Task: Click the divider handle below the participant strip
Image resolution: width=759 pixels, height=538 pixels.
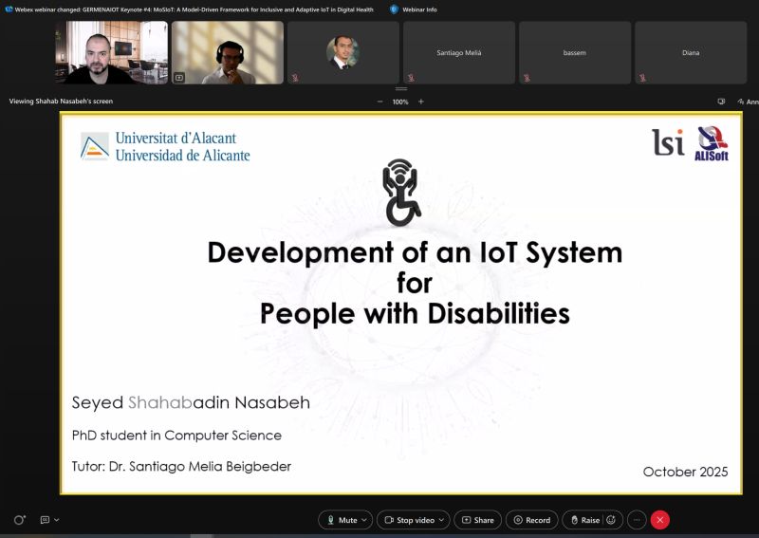Action: 401,88
